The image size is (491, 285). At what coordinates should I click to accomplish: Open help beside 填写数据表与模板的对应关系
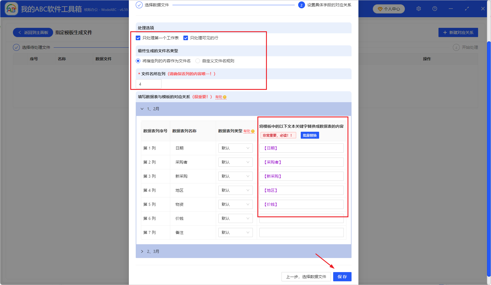[x=225, y=97]
